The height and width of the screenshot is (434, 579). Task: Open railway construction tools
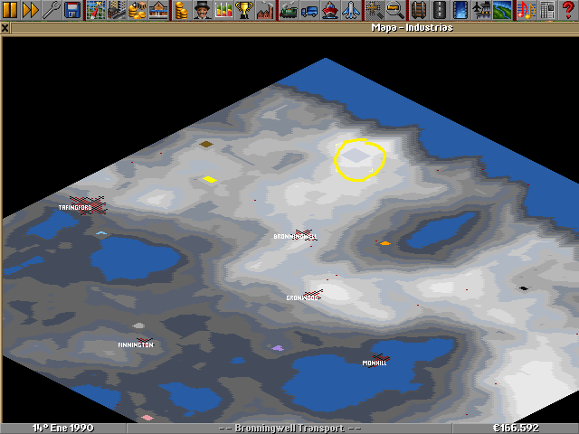(419, 10)
